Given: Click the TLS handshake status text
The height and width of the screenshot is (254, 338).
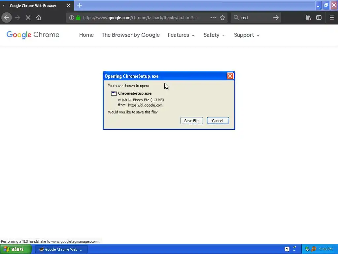Looking at the screenshot, I should (51, 241).
